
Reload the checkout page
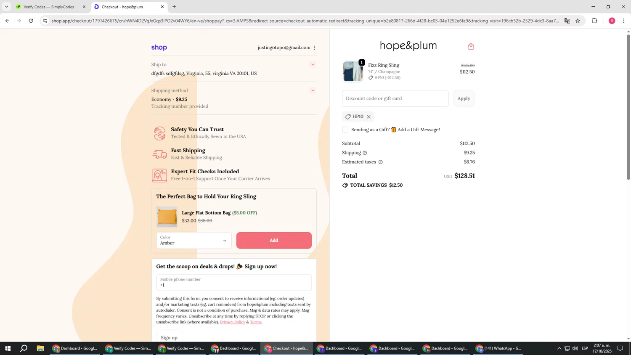pos(31,21)
